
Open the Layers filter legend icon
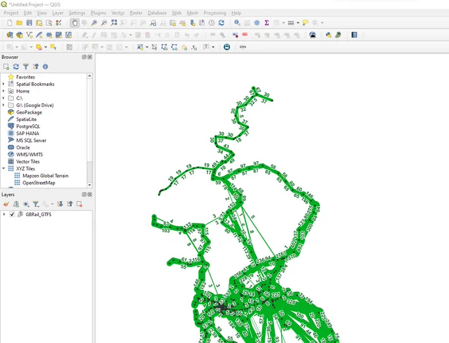[x=36, y=204]
